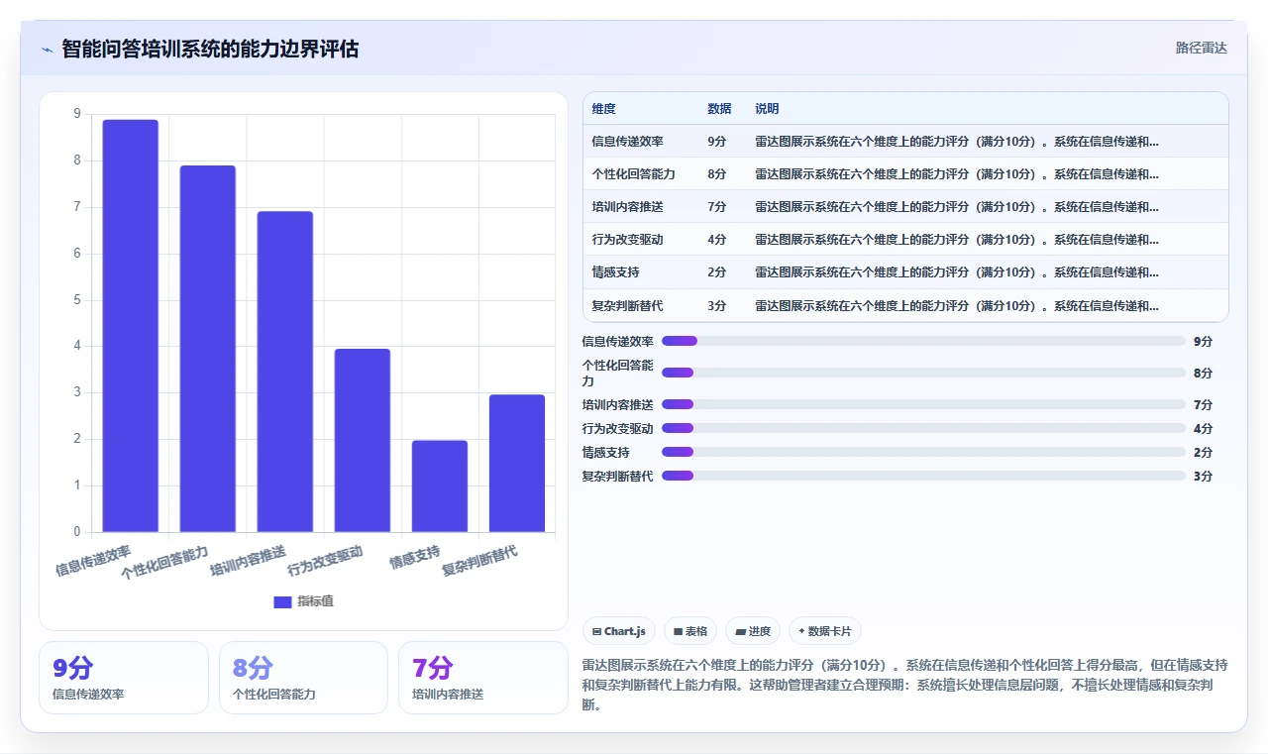Select the 复杂判断替代 bar in chart
Screen dimensions: 1268x754
pyautogui.click(x=517, y=464)
